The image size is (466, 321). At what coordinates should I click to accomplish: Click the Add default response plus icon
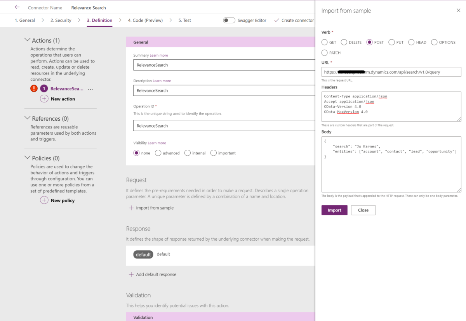tap(131, 274)
